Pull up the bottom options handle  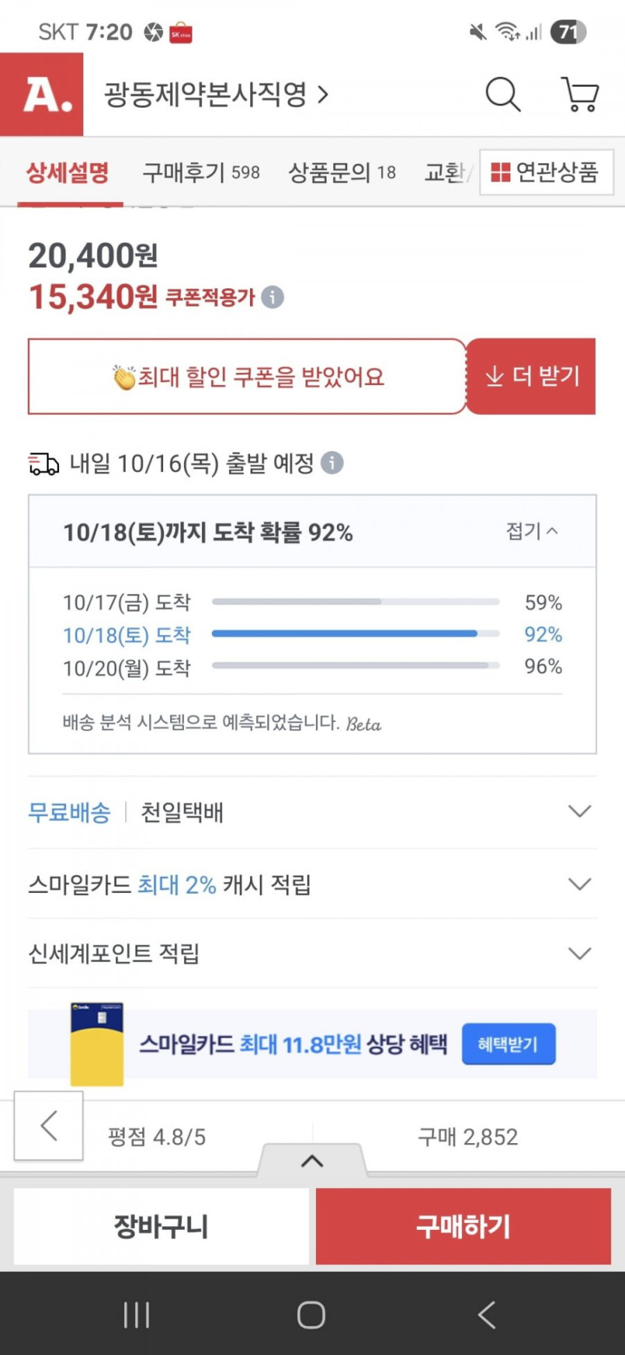click(x=312, y=1161)
